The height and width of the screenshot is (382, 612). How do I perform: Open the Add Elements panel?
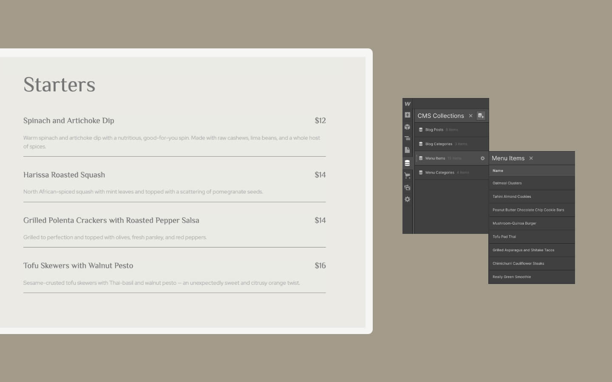(407, 115)
